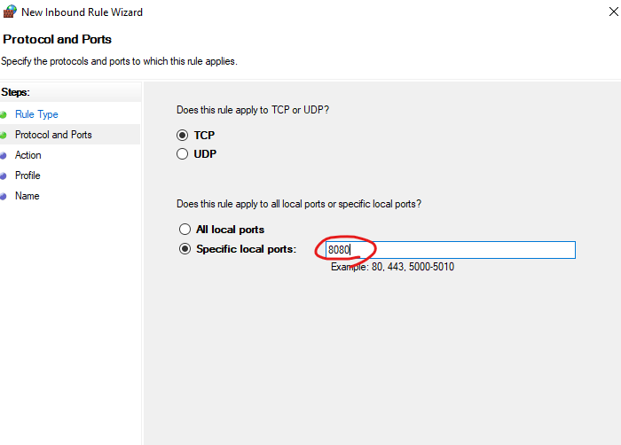Click the firewall wizard title bar icon
The width and height of the screenshot is (621, 445).
[x=10, y=12]
